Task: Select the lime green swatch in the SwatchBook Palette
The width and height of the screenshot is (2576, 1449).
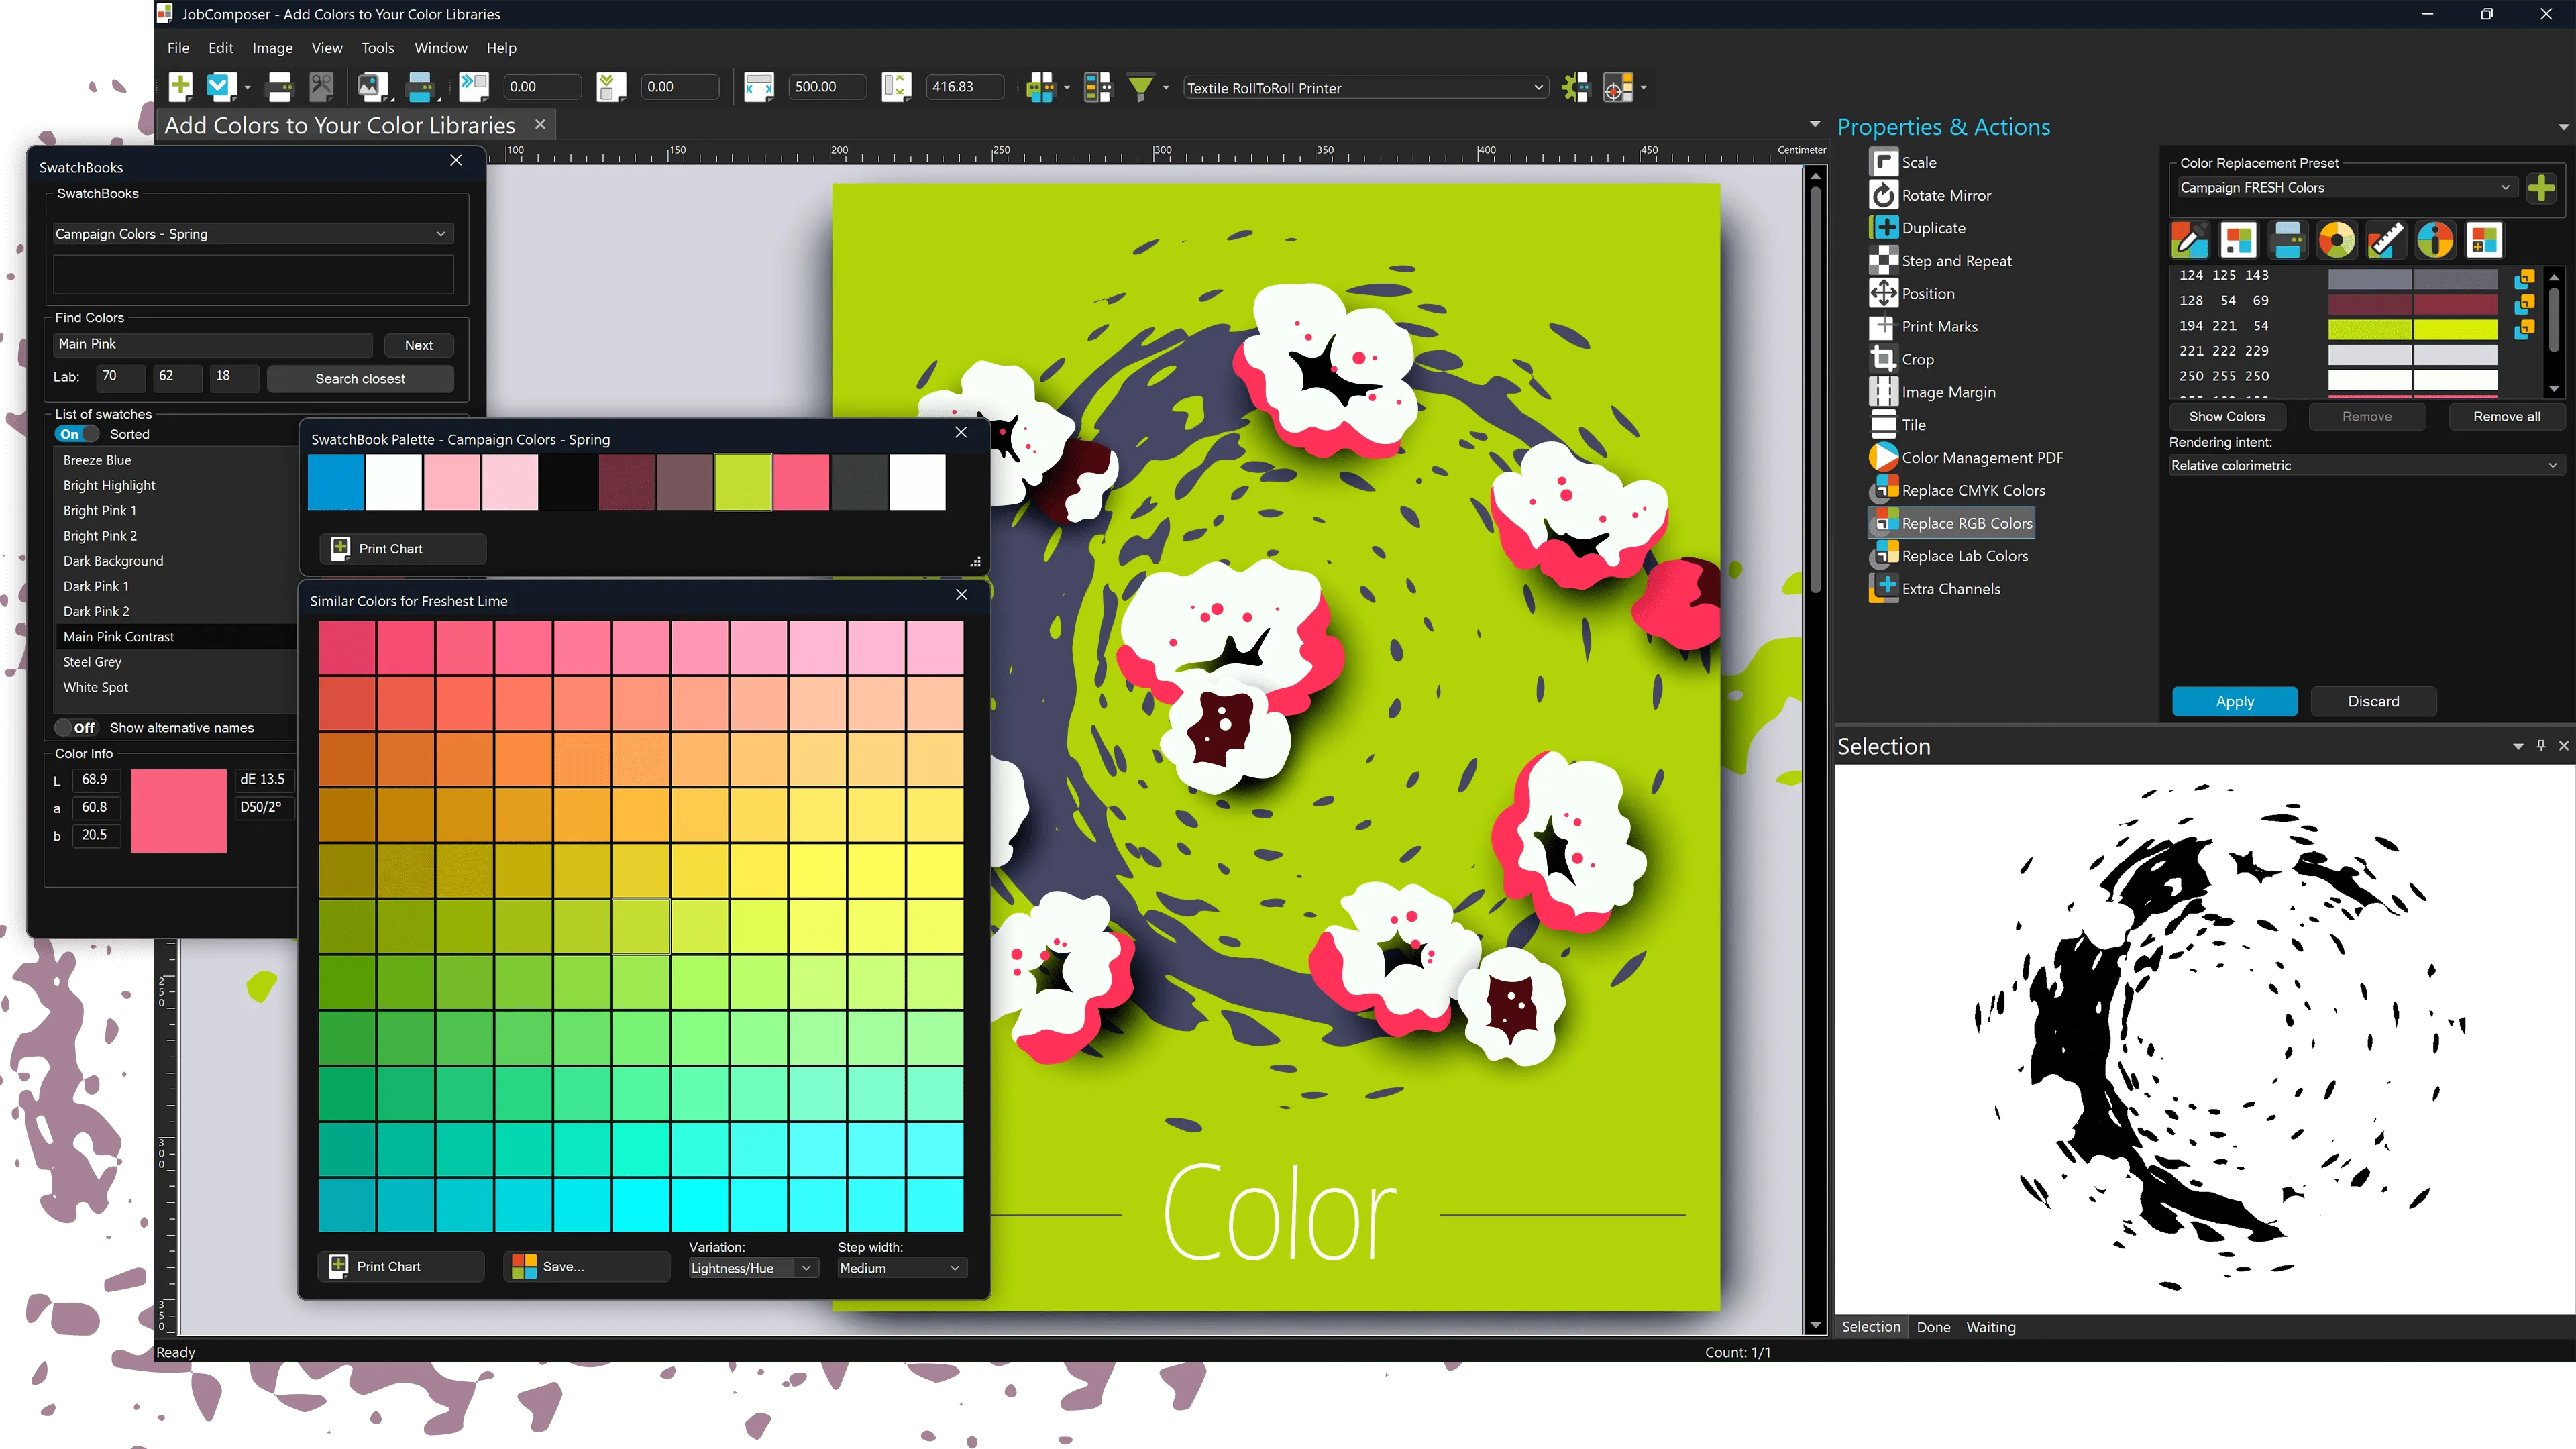Action: coord(743,483)
